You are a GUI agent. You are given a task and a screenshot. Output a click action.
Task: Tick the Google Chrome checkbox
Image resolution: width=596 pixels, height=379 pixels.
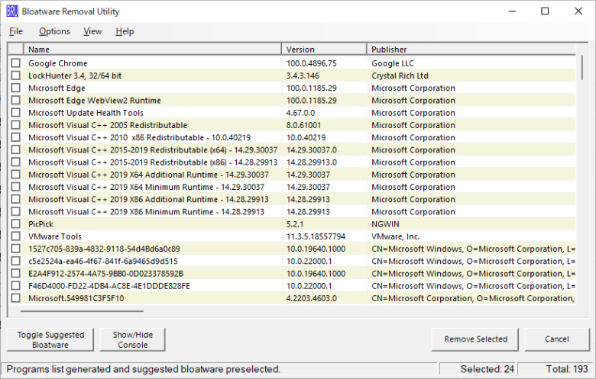[x=15, y=63]
